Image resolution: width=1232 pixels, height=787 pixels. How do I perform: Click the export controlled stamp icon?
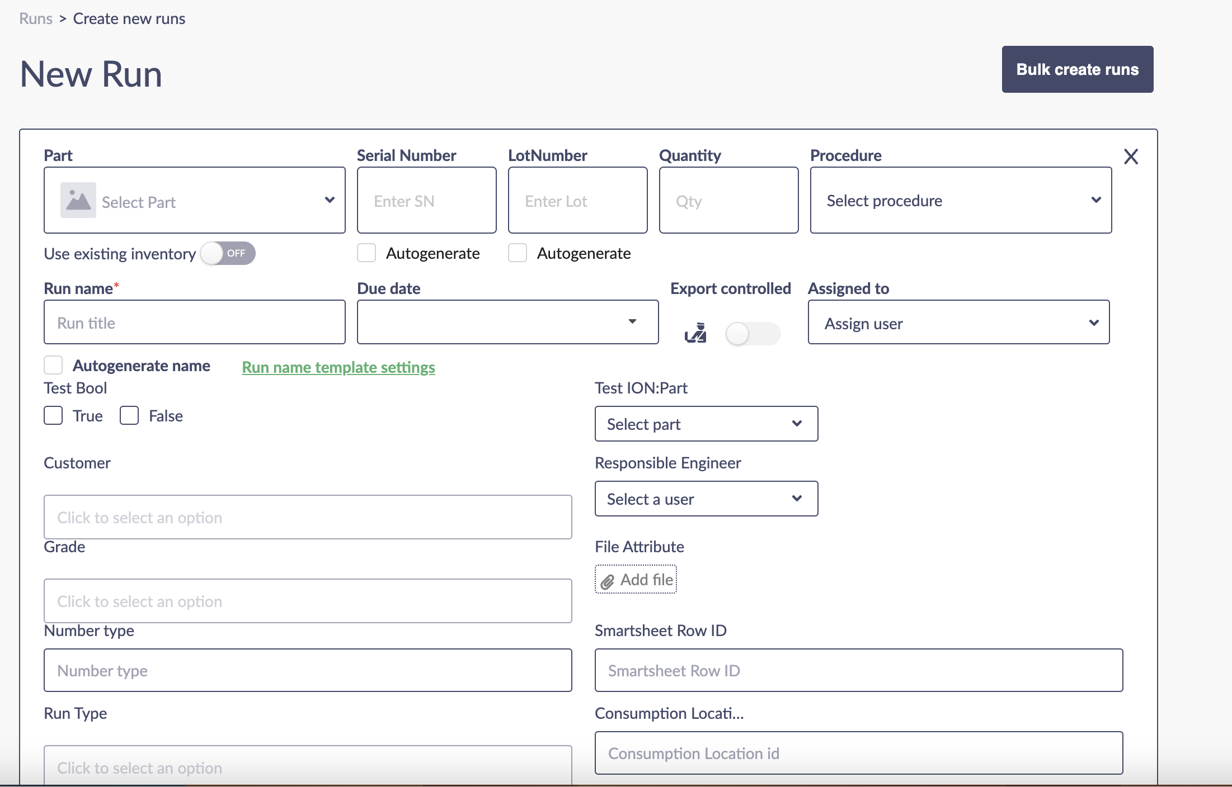pos(695,333)
